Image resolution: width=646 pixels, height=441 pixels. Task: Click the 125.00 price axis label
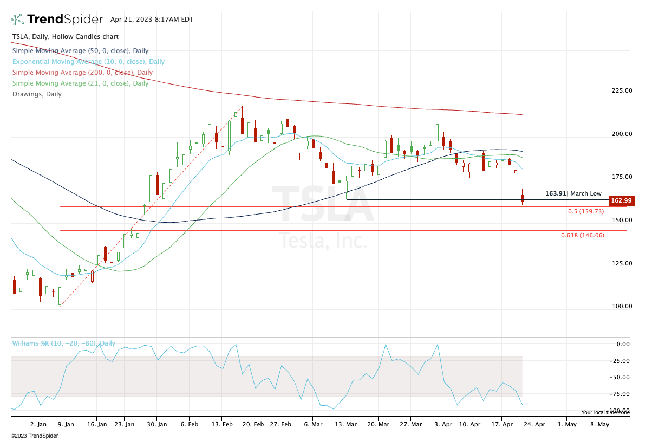(622, 263)
